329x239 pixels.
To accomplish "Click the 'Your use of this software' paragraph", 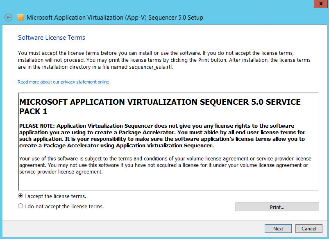I will coord(166,165).
